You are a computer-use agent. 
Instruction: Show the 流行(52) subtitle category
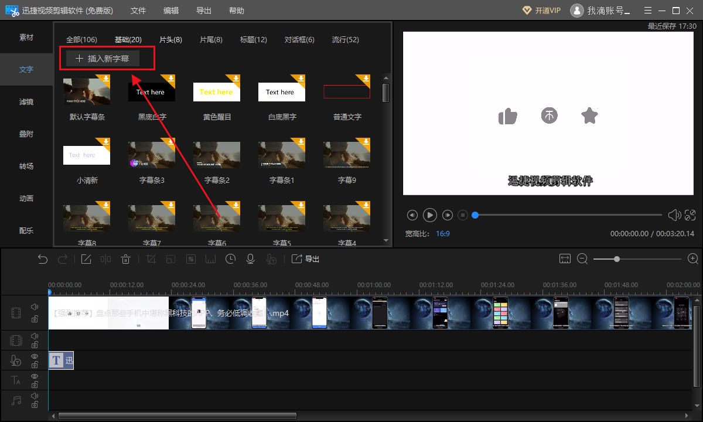pyautogui.click(x=345, y=40)
